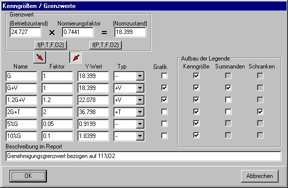The height and width of the screenshot is (188, 288).
Task: Toggle Kenngröße legend checkbox in first row
Action: tap(196, 75)
